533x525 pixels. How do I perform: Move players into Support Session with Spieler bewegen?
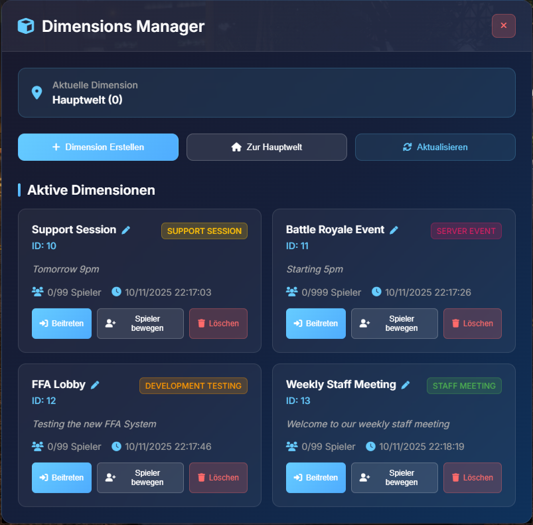point(141,324)
